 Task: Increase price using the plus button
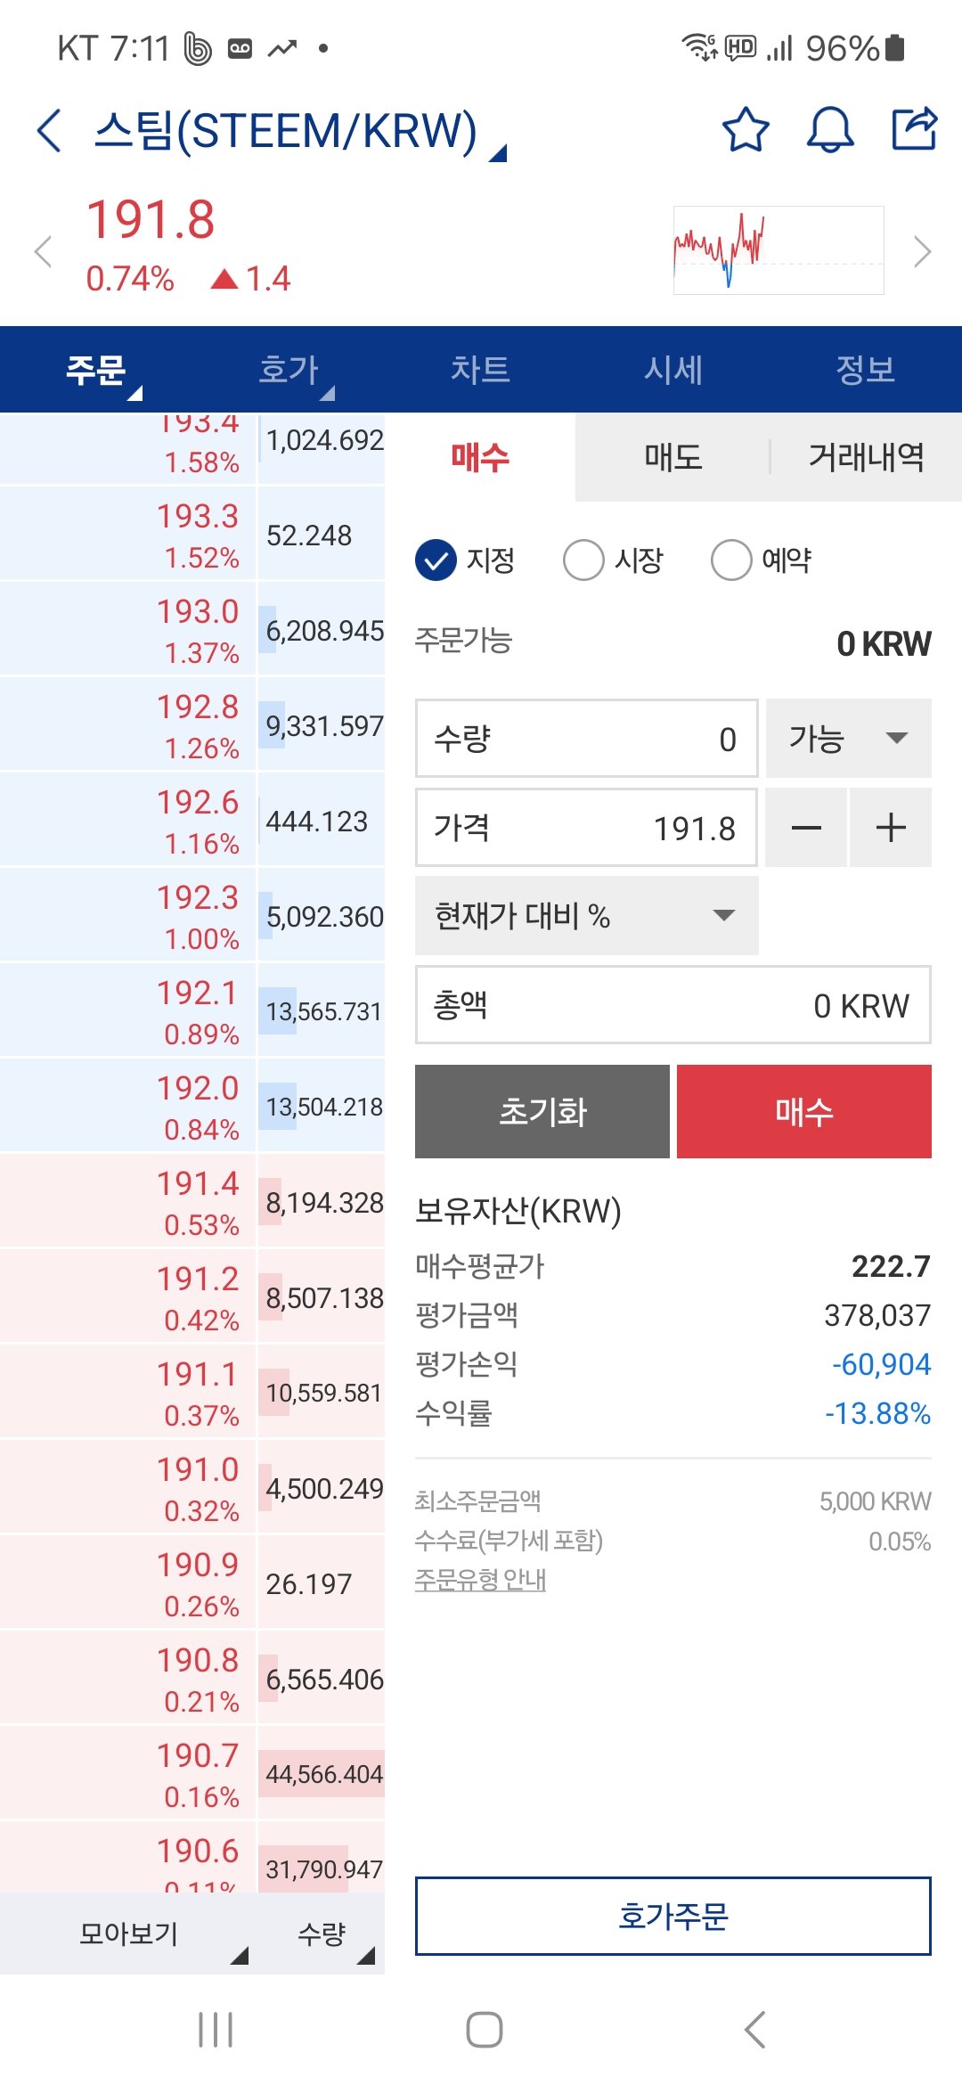click(891, 828)
